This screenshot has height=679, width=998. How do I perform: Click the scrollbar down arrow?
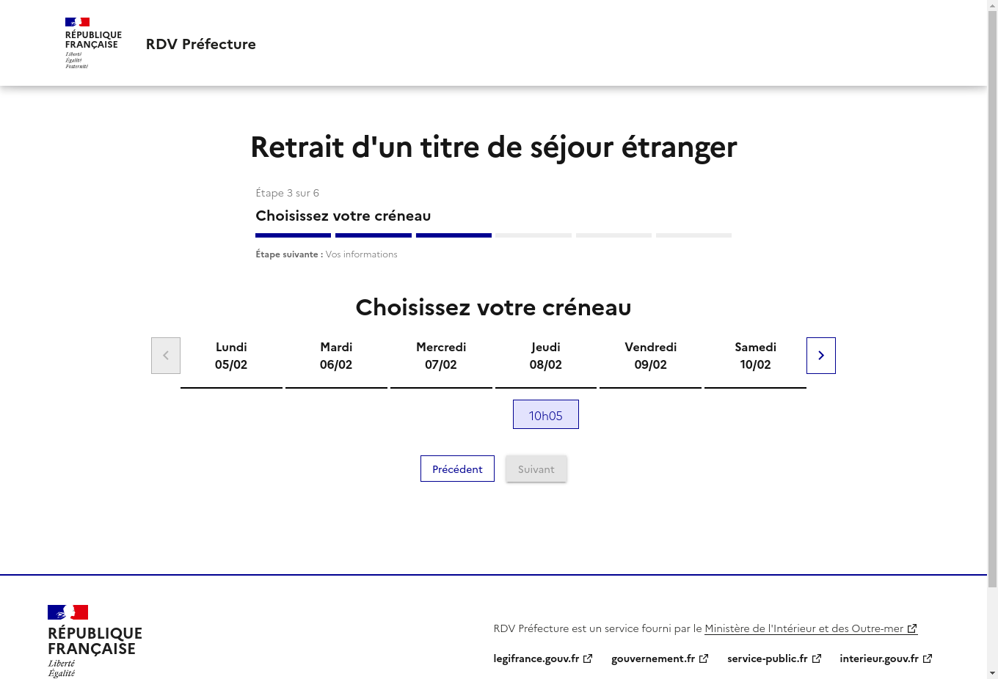tap(992, 673)
